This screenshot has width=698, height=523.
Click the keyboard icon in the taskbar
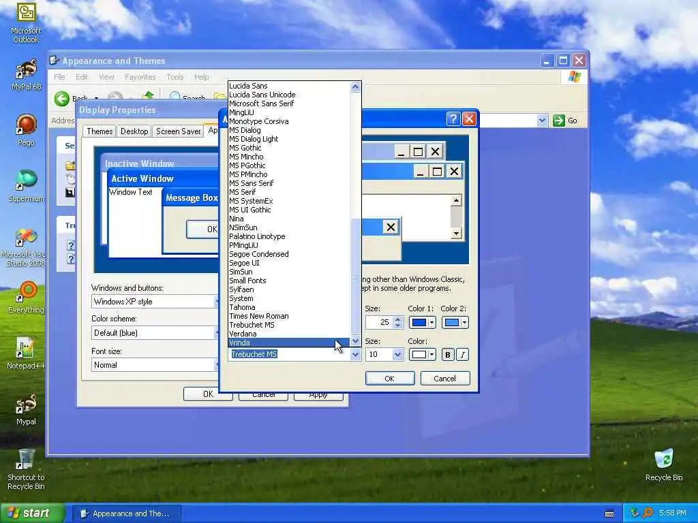tap(609, 513)
